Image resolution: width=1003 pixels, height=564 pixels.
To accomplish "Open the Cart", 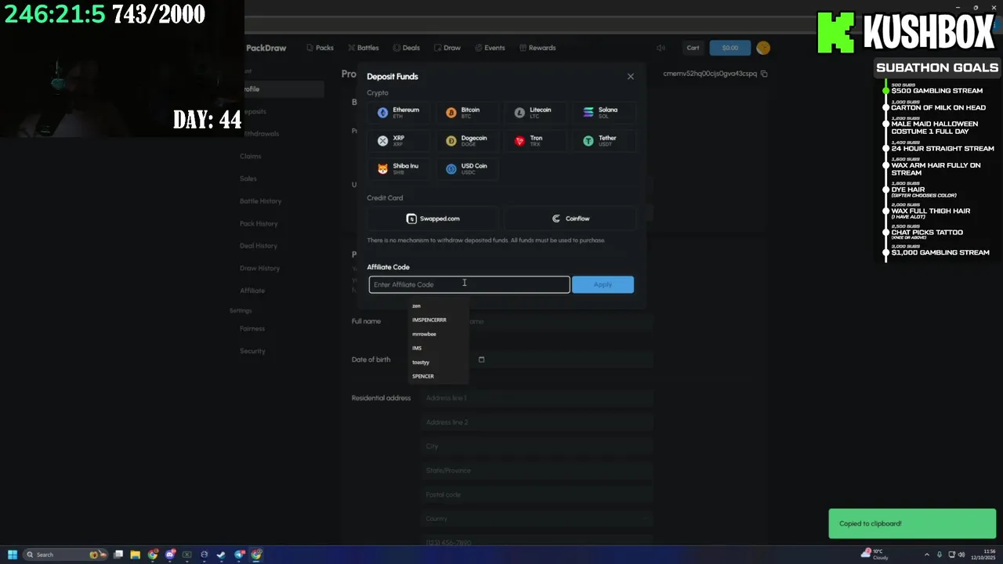I will 693,48.
